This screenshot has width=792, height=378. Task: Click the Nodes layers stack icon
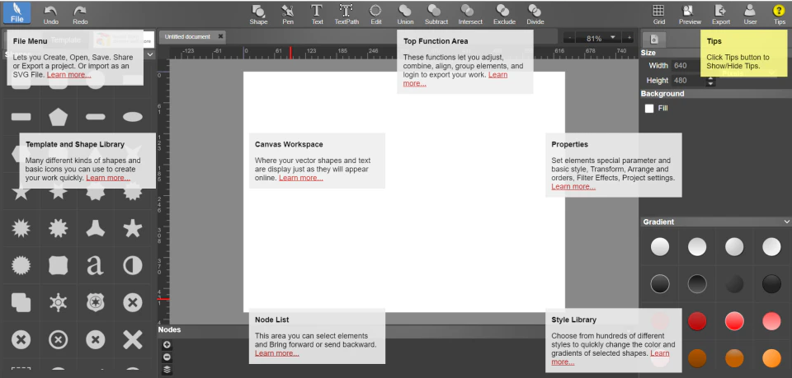[167, 370]
